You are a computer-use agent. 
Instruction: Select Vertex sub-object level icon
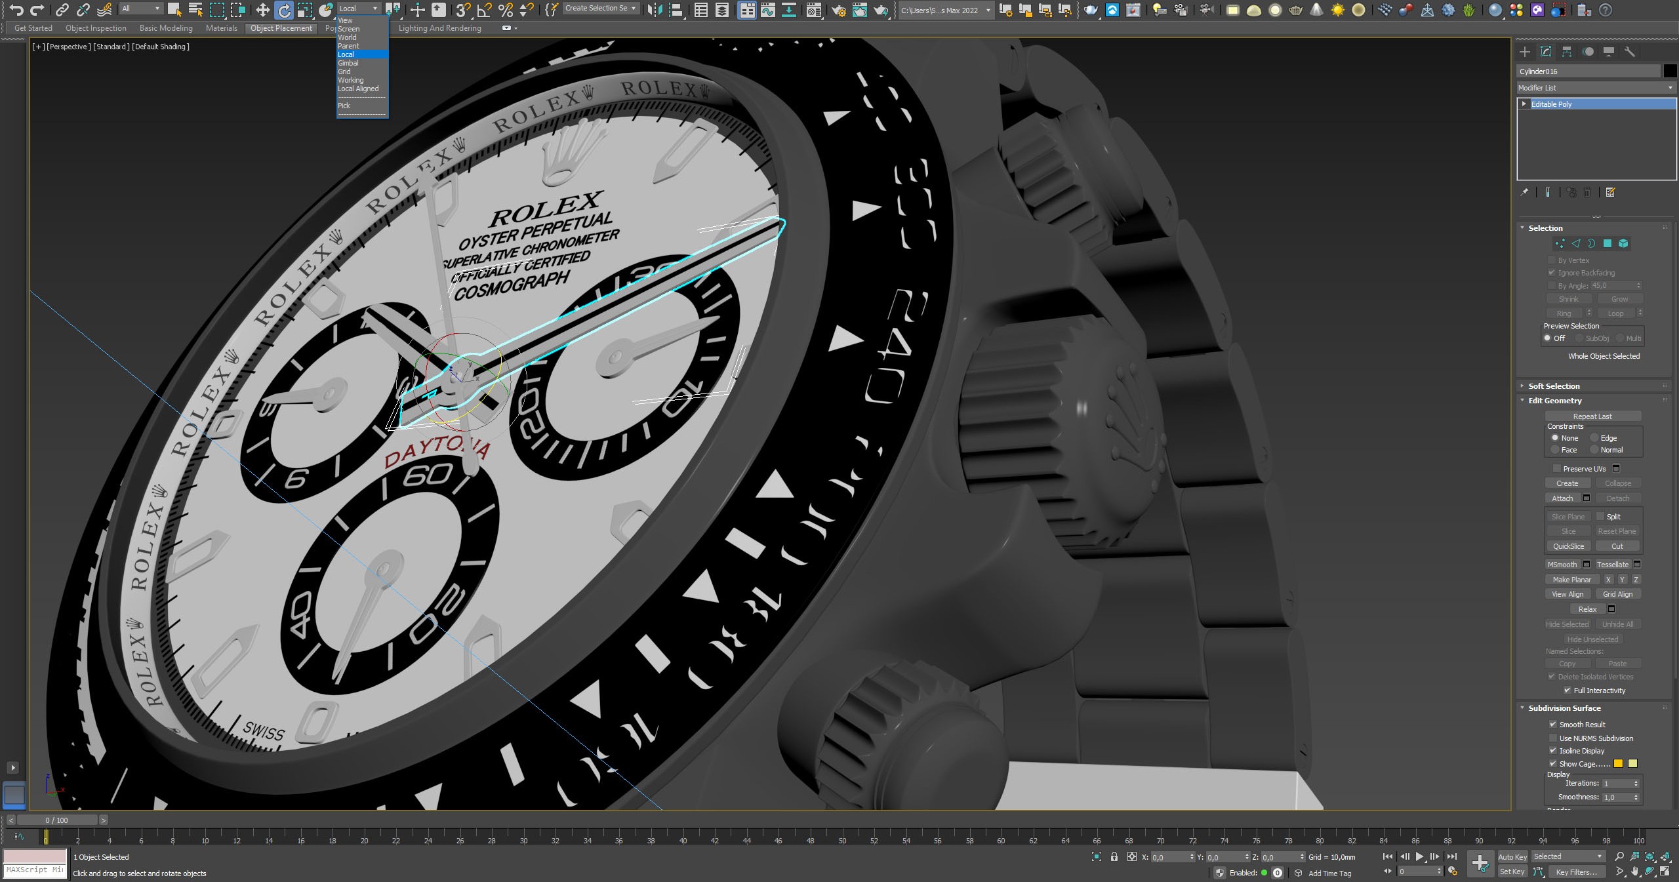click(1560, 243)
